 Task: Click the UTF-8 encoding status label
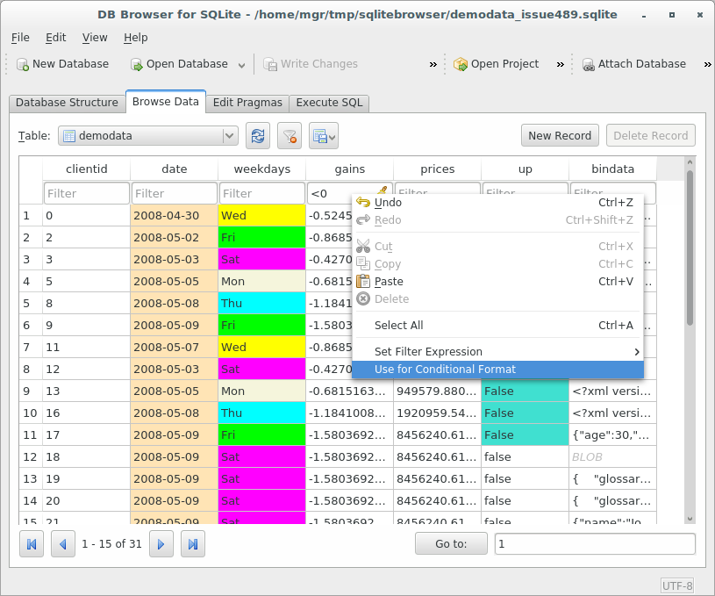coord(677,585)
